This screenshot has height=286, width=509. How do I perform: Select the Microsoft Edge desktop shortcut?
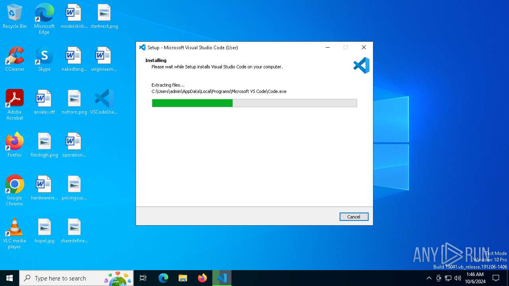(x=44, y=19)
